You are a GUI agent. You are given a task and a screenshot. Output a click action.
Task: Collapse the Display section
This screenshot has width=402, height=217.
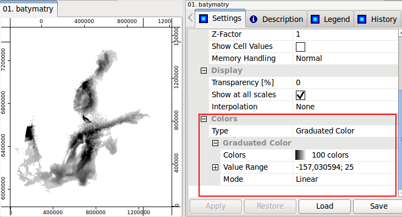(x=203, y=70)
